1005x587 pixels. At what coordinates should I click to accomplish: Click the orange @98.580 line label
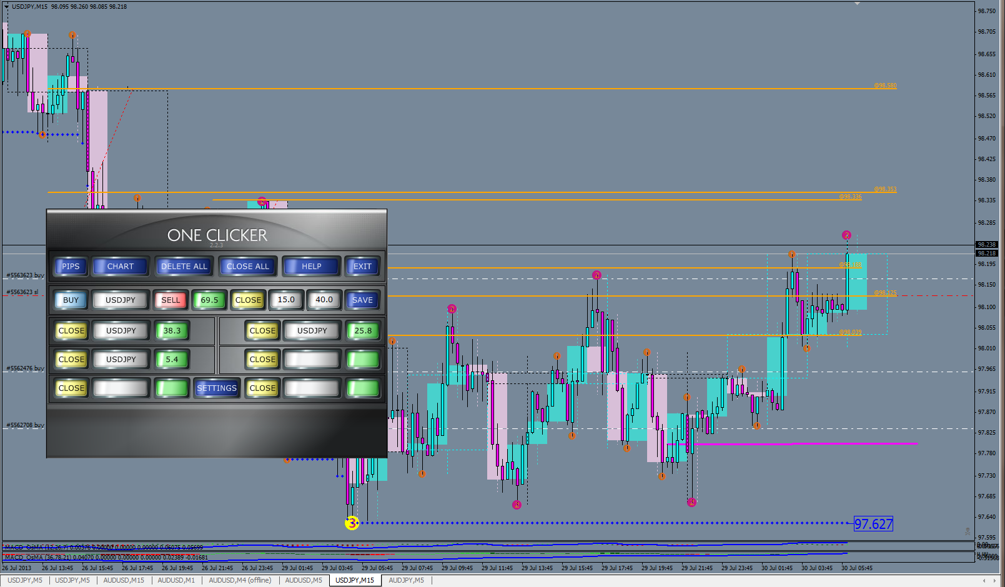click(885, 86)
